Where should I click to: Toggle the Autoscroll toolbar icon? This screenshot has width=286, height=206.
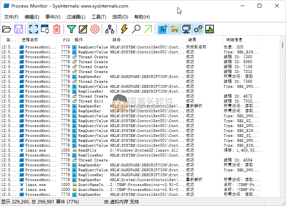point(45,29)
